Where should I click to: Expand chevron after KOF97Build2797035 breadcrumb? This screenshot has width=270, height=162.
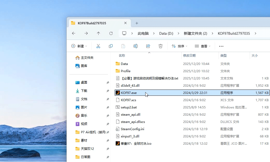point(255,33)
